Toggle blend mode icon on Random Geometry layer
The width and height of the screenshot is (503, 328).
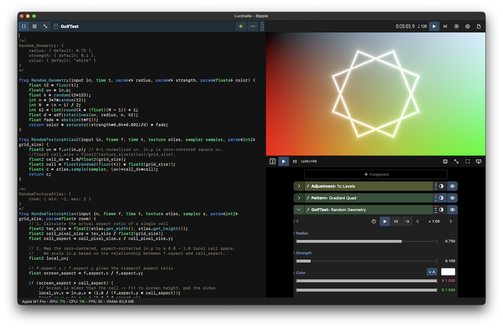point(442,210)
